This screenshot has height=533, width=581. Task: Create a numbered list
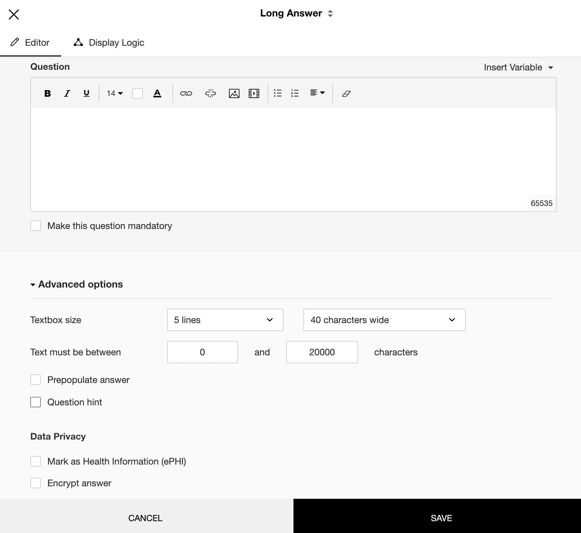[295, 93]
